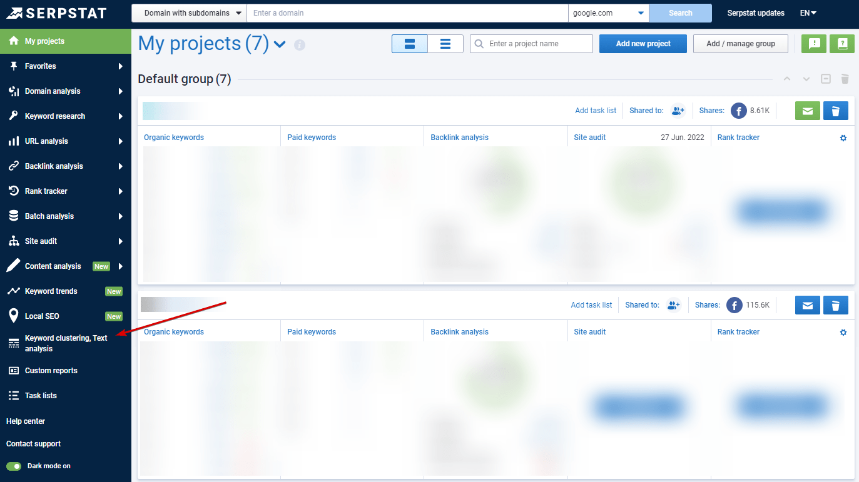Click share-user icon in the 8.61K project
859x482 pixels.
coord(678,111)
